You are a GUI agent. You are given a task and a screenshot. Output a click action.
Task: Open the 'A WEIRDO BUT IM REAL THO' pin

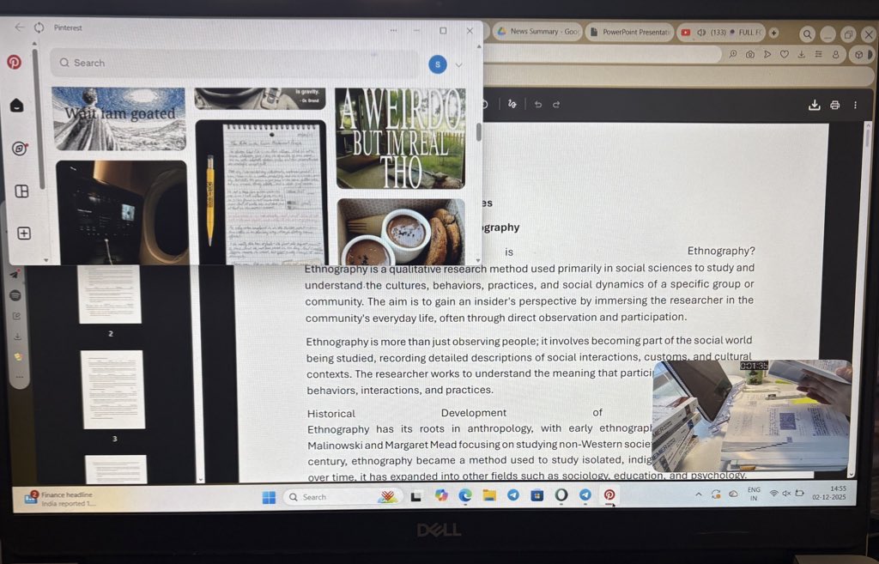click(x=400, y=138)
